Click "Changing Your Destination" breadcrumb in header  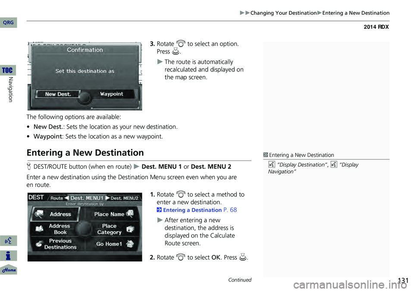tap(283, 13)
